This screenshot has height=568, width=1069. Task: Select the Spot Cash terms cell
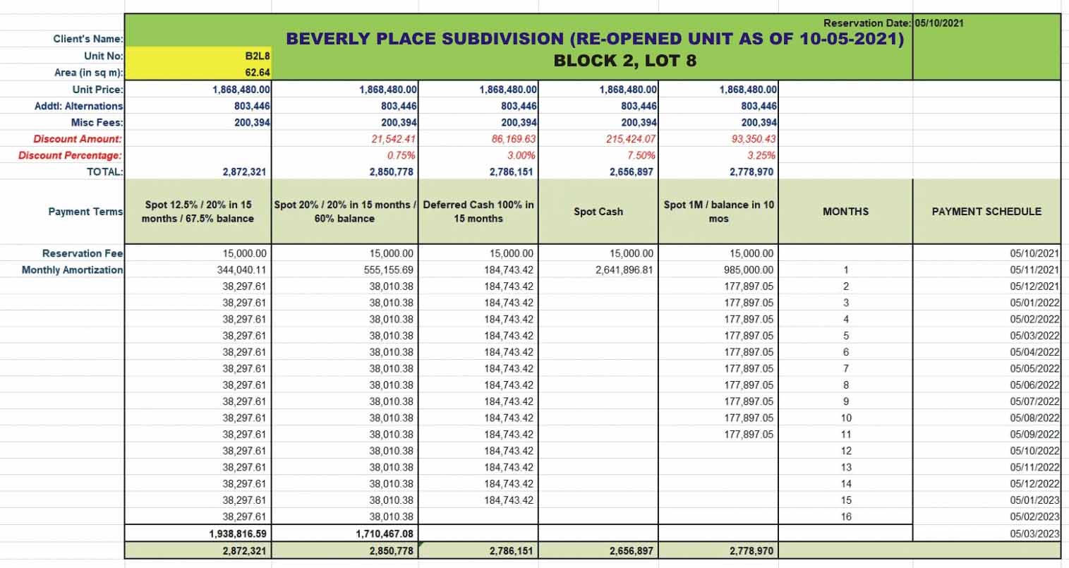click(598, 212)
